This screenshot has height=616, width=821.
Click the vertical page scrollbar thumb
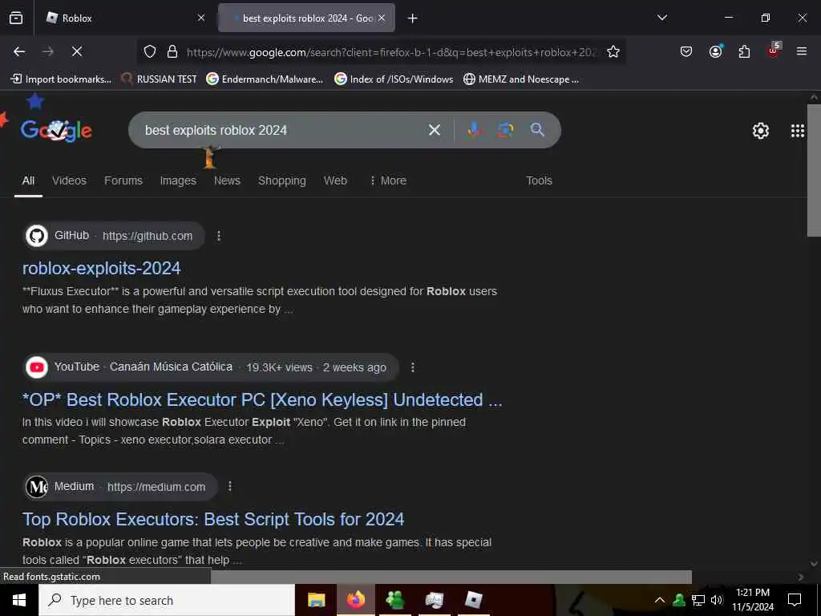point(815,171)
